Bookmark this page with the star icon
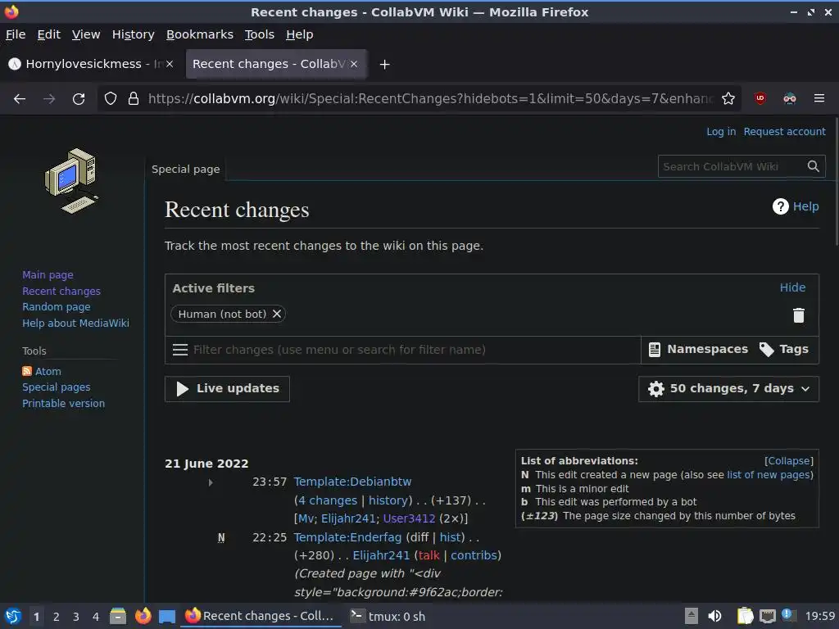This screenshot has height=629, width=839. [728, 98]
